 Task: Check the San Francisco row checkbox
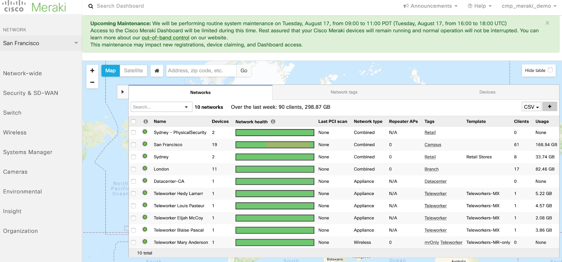pos(133,145)
